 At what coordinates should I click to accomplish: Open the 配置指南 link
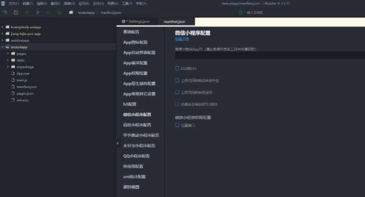coord(182,39)
